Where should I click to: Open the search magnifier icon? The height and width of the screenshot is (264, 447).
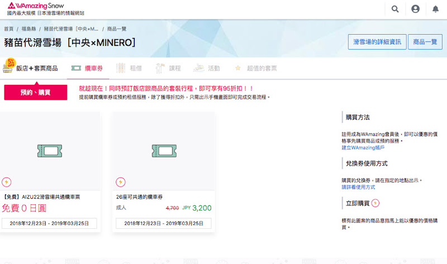tap(395, 9)
